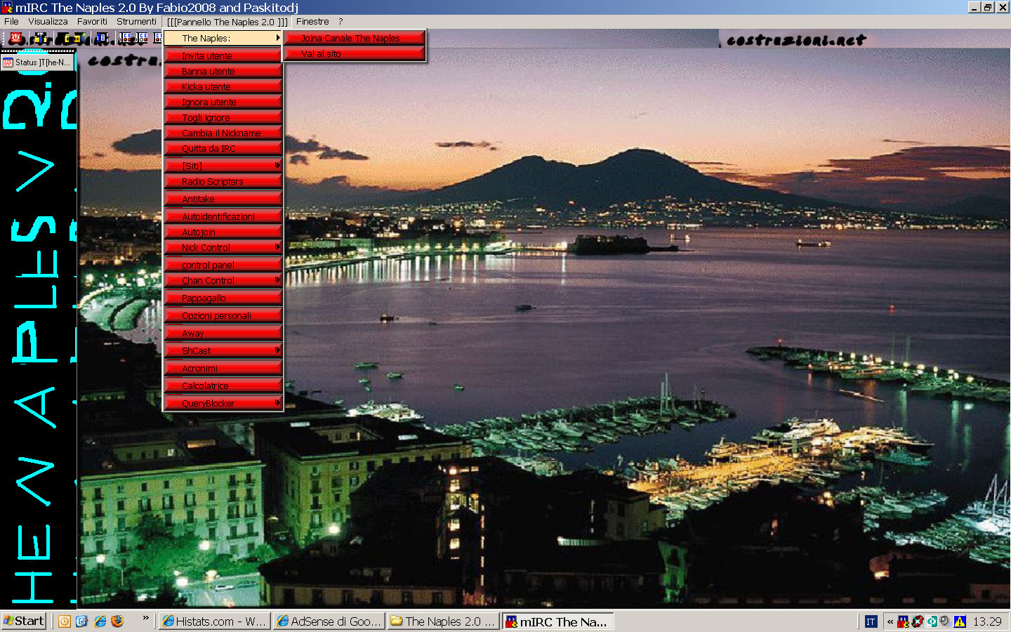Open the Strumenti menu
The image size is (1011, 632).
[136, 22]
